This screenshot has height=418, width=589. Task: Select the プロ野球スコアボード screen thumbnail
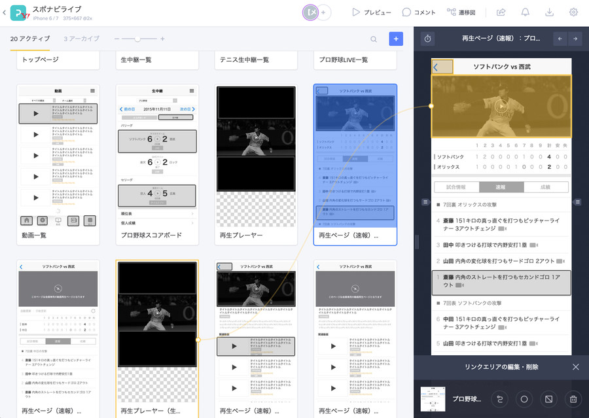tap(157, 156)
